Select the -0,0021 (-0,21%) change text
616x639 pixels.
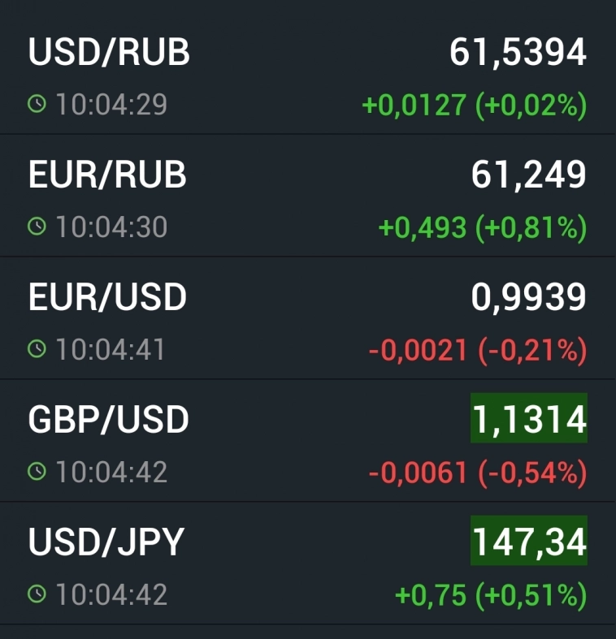pos(477,350)
